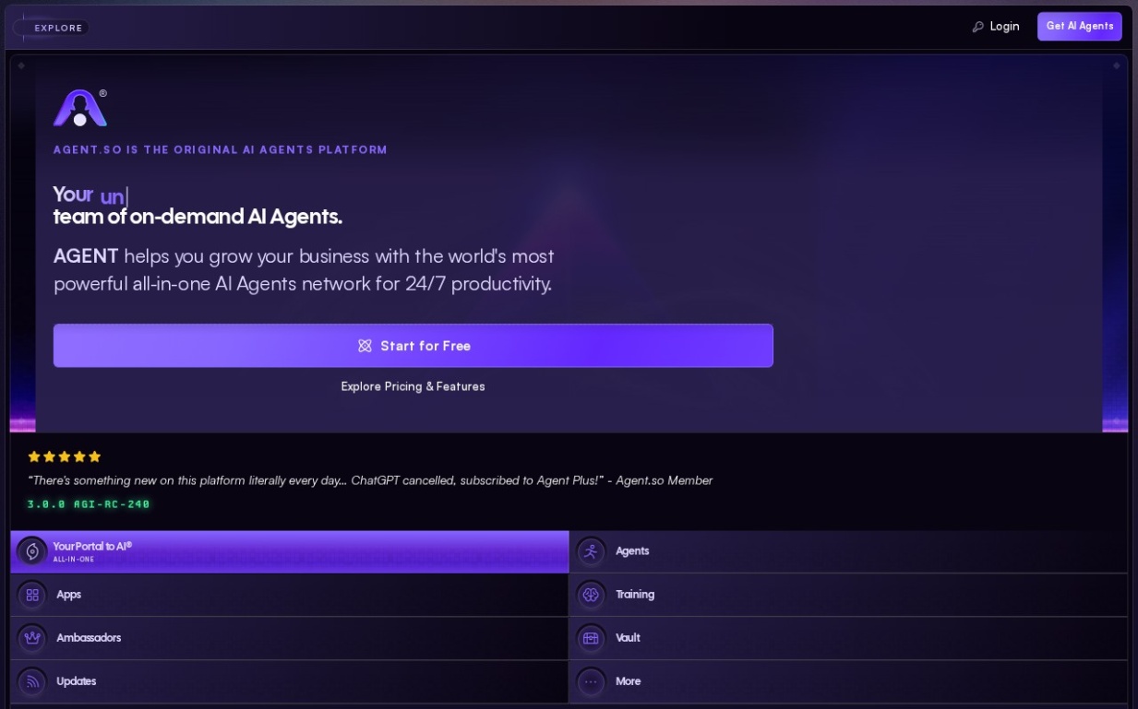Select the Vault menu item
Screen dimensions: 1138x709
[x=848, y=638]
